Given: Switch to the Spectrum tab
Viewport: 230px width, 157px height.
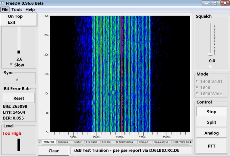Looking at the screenshot, I should click(63, 142).
